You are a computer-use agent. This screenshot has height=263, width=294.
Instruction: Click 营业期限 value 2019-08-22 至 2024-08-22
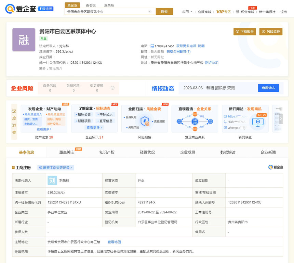click(157, 212)
